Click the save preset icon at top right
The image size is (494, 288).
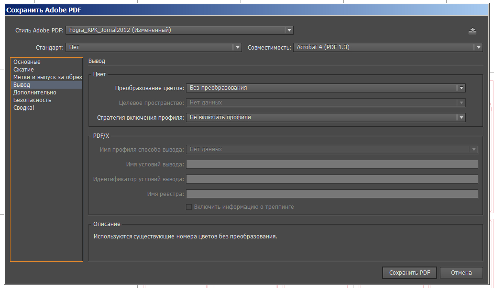(x=472, y=31)
